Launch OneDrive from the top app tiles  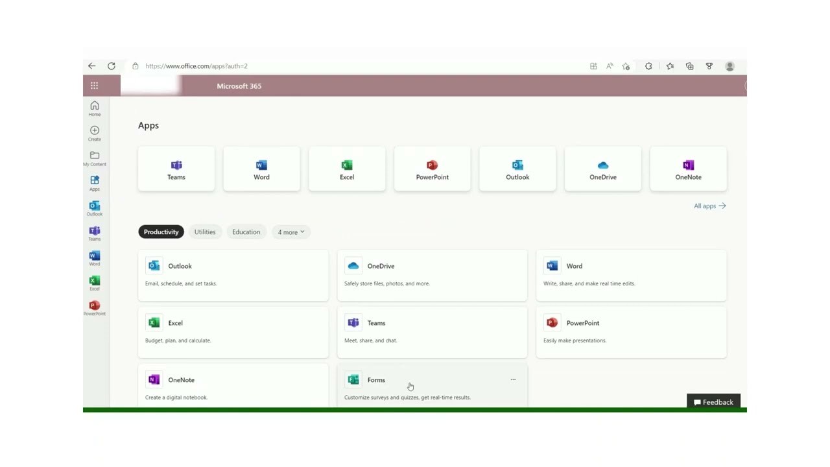pyautogui.click(x=603, y=169)
